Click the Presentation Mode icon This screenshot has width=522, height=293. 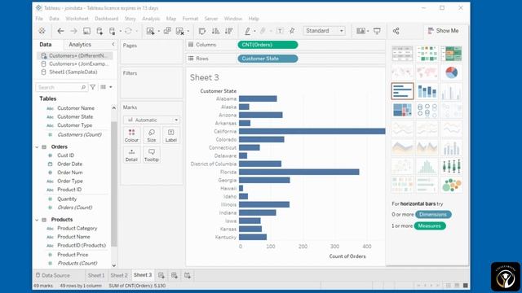[x=377, y=31]
